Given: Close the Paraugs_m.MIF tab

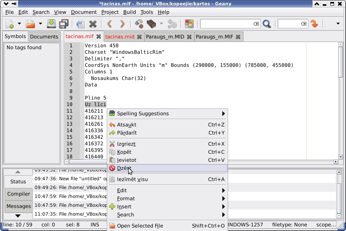Looking at the screenshot, I should click(x=238, y=37).
